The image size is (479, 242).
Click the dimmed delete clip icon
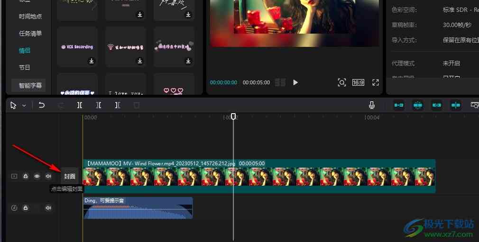pos(137,105)
